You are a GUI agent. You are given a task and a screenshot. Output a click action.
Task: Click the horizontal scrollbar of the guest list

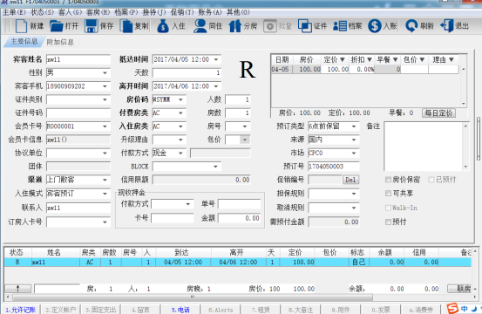[193, 297]
